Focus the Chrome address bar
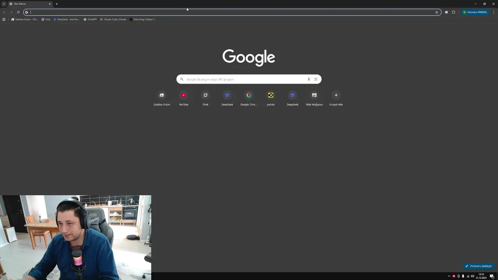The image size is (498, 280). point(232,12)
